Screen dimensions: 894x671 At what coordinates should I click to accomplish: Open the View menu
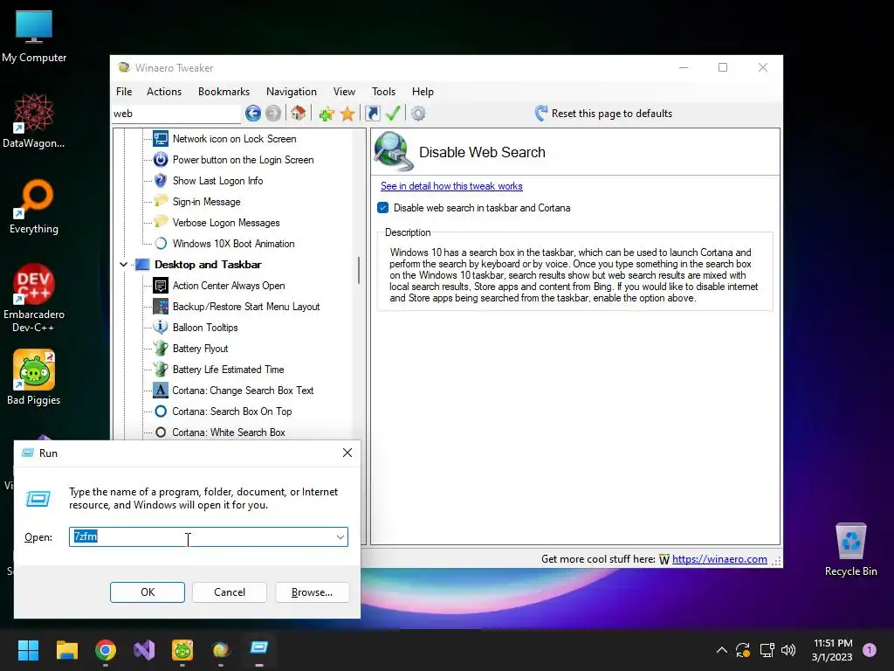(x=344, y=91)
